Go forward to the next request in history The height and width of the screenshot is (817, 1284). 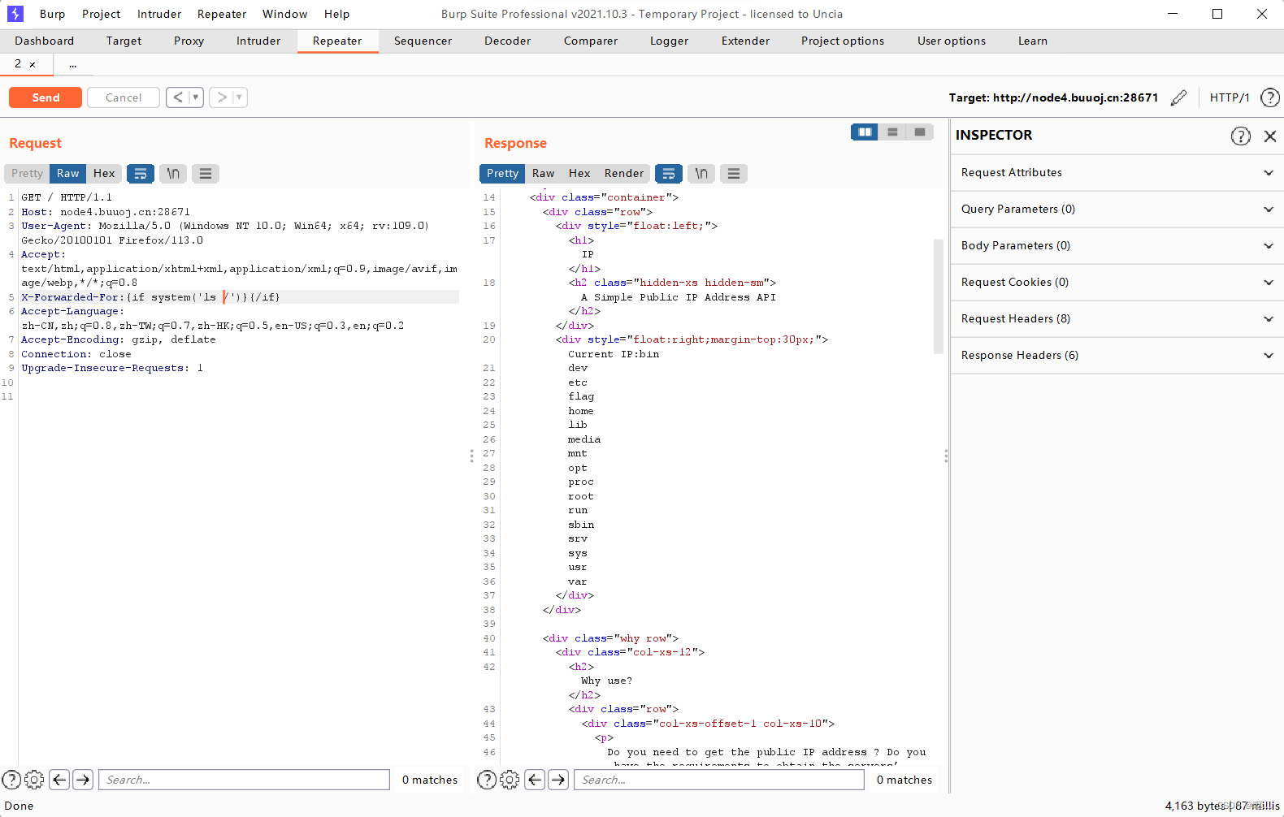tap(221, 97)
